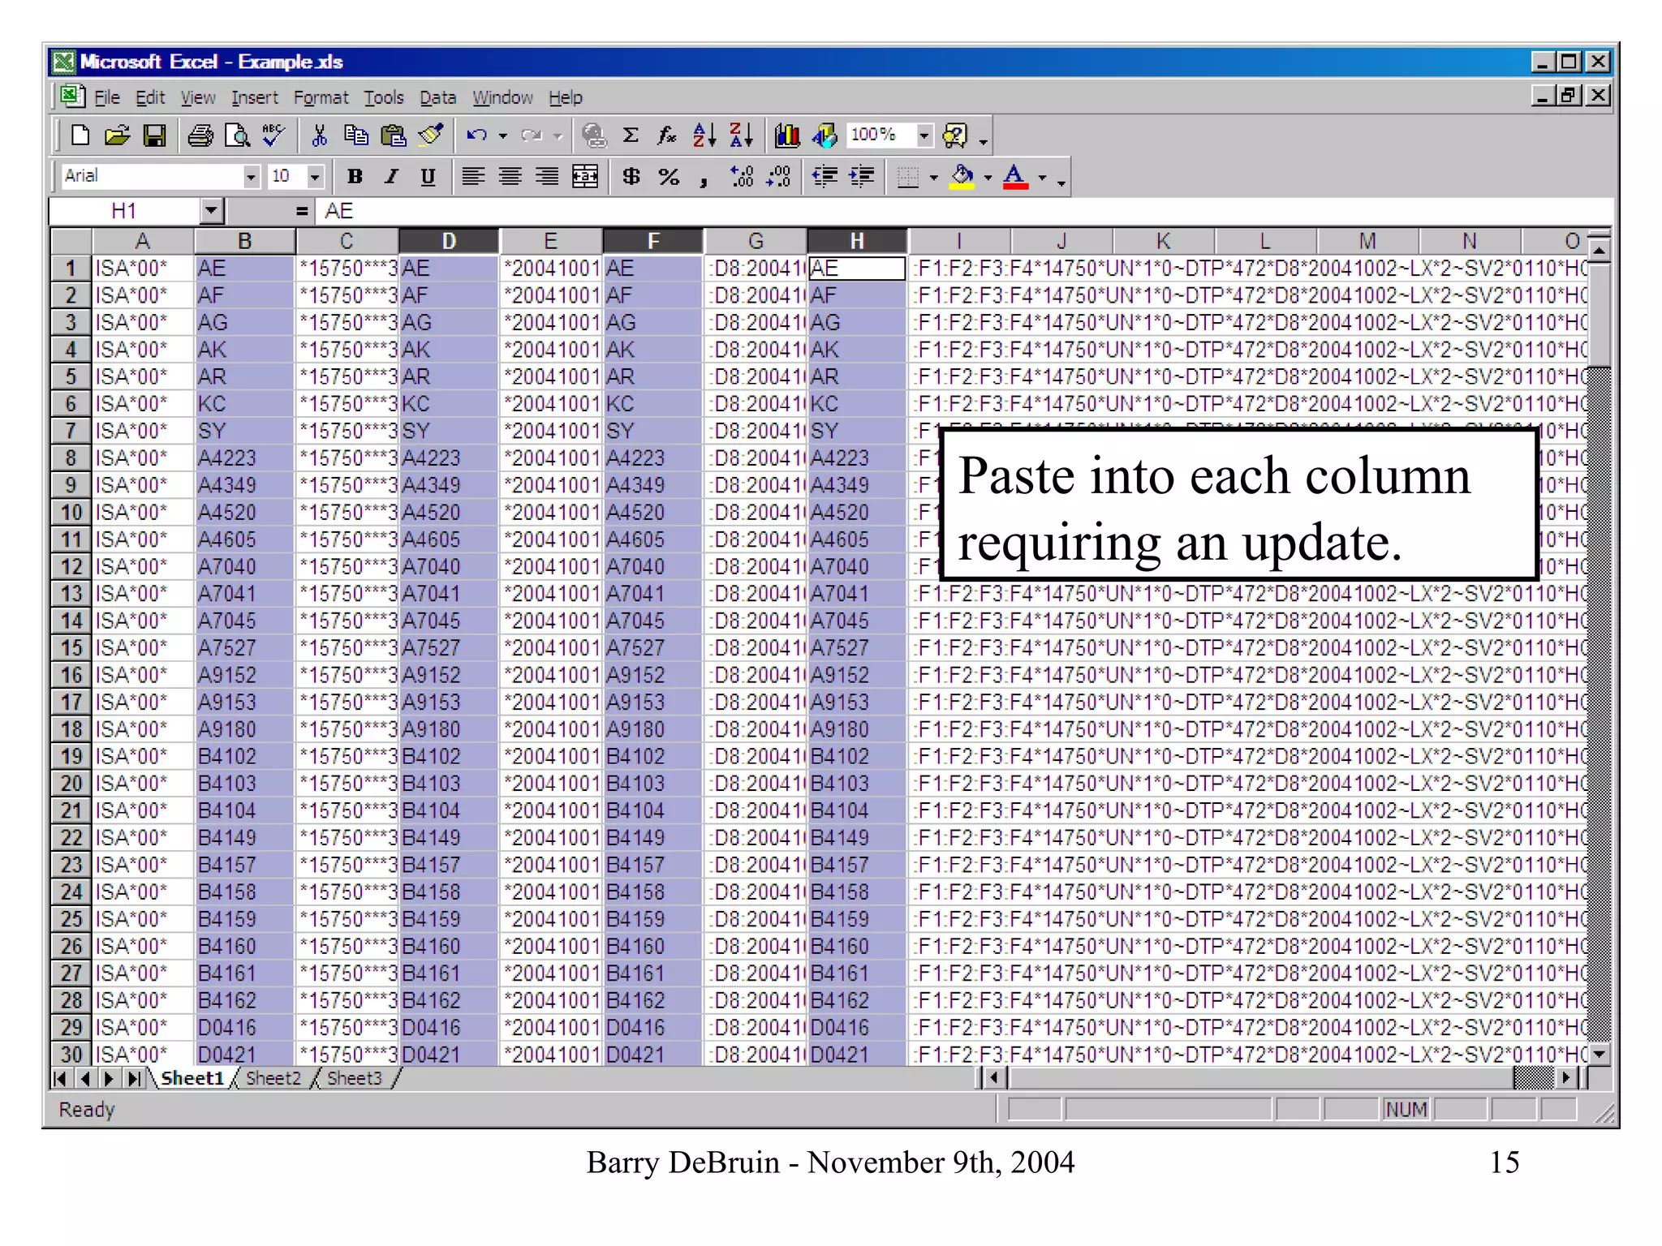
Task: Click the New workbook icon
Action: coord(80,135)
